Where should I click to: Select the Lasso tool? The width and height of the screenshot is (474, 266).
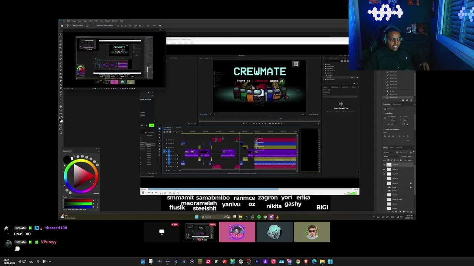[x=61, y=40]
